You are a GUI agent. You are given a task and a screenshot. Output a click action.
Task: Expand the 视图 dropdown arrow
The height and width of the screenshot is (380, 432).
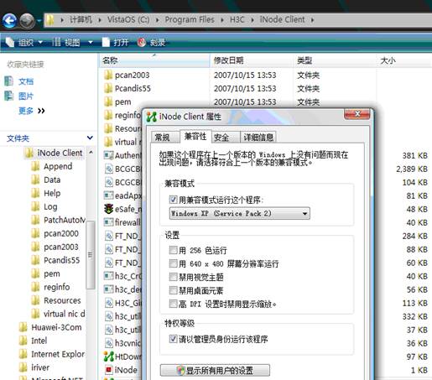91,43
